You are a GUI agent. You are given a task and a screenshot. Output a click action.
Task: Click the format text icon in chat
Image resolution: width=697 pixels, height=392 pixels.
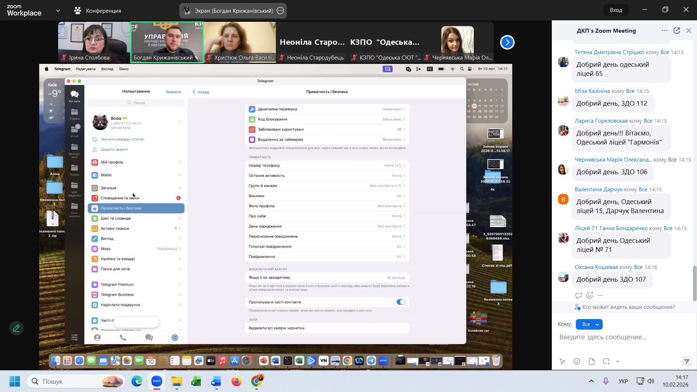coord(562,362)
